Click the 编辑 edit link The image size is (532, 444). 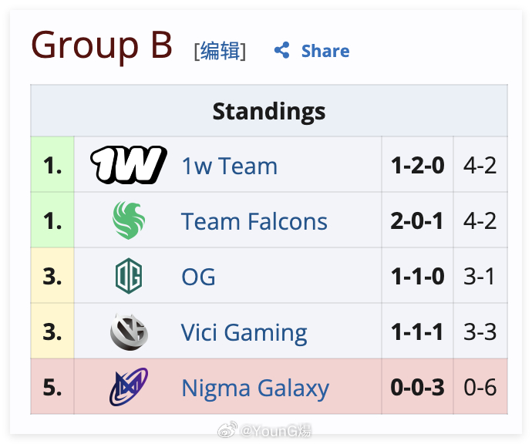tap(220, 51)
